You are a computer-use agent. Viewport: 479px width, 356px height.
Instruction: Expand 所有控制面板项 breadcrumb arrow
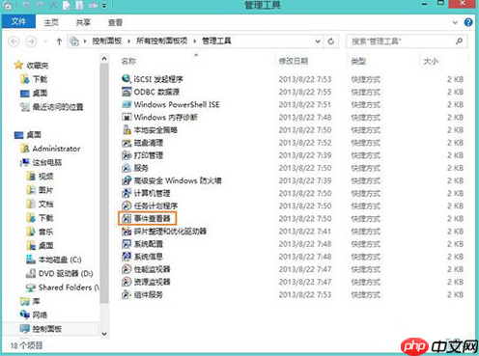tap(195, 41)
